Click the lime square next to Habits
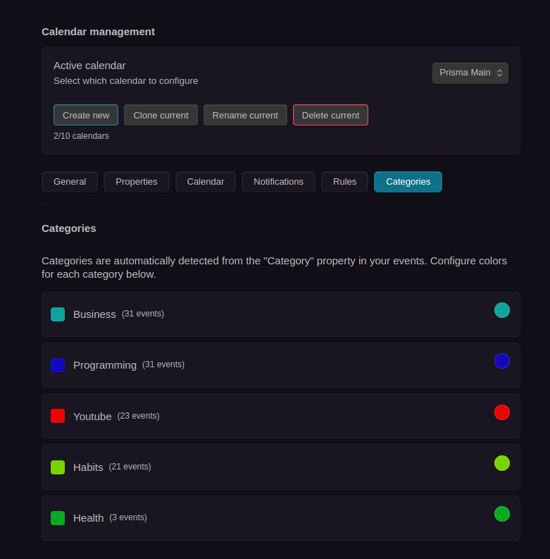This screenshot has width=550, height=559. (58, 467)
